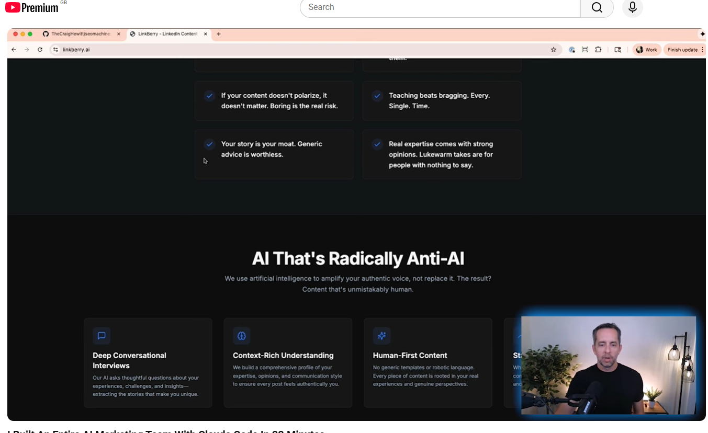
Task: Click the YouTube Premium logo
Action: pos(32,7)
